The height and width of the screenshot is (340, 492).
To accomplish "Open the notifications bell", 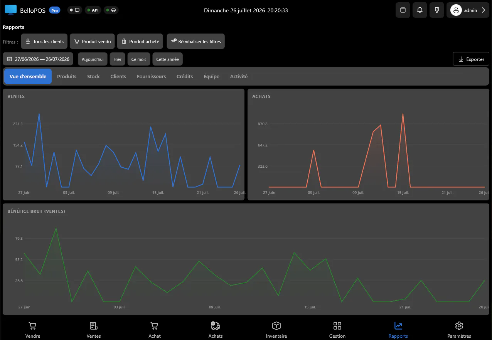I will (420, 10).
